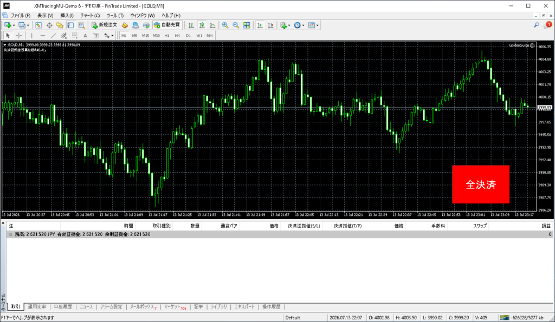Select the M1 timeframe
Viewport: 555px width, 322px height.
coord(124,35)
